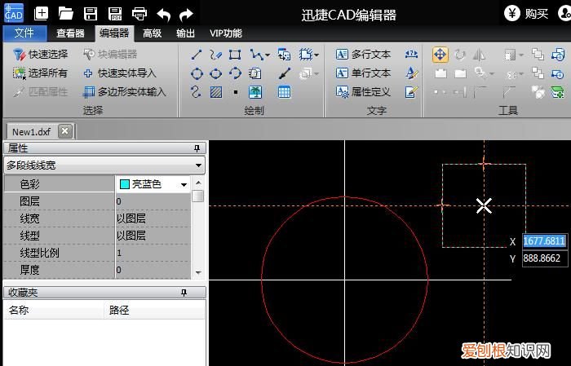The height and width of the screenshot is (366, 571).
Task: Click the properties scrollbar up arrow
Action: click(x=198, y=183)
